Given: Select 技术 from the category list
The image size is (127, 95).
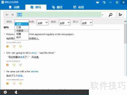Looking at the screenshot, I should (x=22, y=37).
